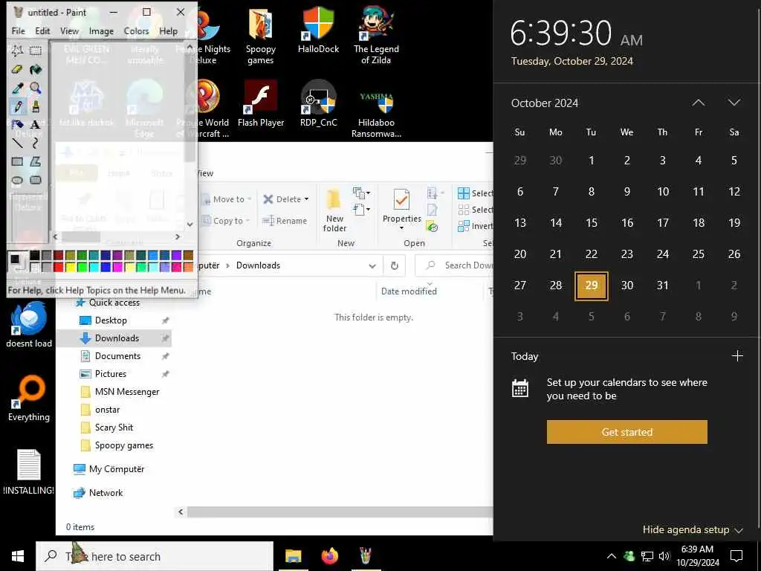Screen dimensions: 761x571
Task: Select the Free-Form Select tool in Paint
Action: (x=17, y=51)
